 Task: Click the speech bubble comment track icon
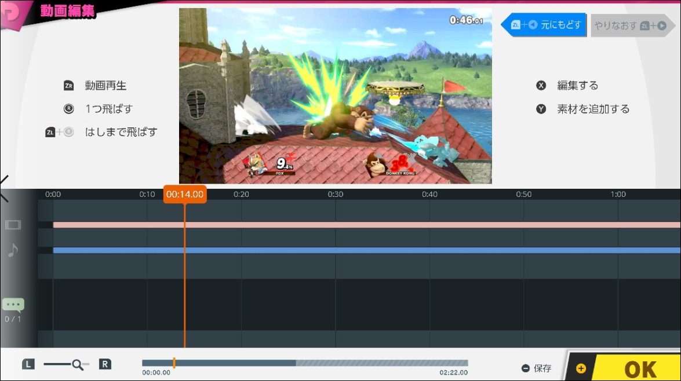13,305
